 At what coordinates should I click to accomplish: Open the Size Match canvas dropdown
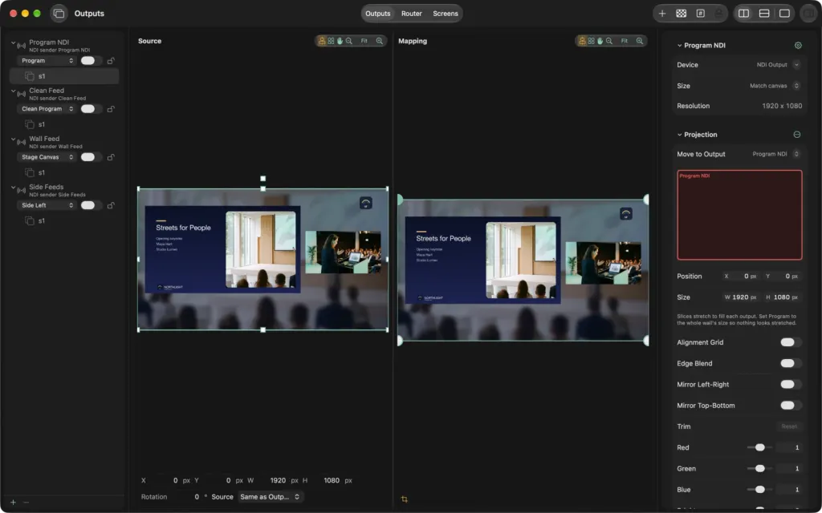(775, 86)
